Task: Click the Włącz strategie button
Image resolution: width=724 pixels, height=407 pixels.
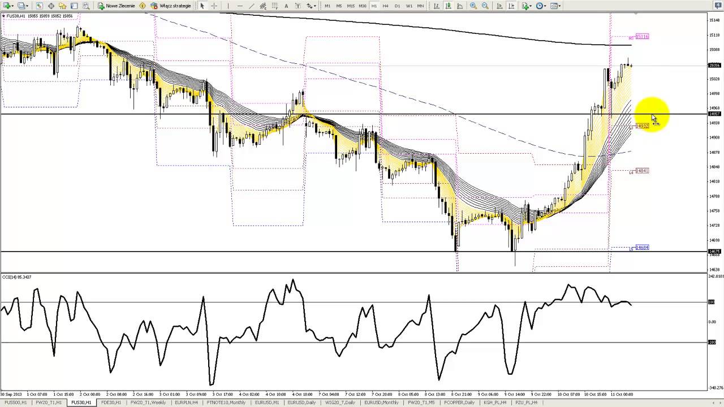Action: coord(171,6)
